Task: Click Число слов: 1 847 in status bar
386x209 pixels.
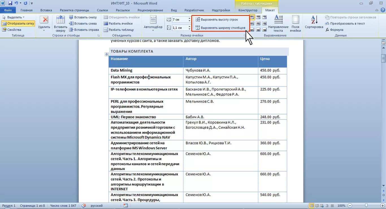Action: coord(63,206)
